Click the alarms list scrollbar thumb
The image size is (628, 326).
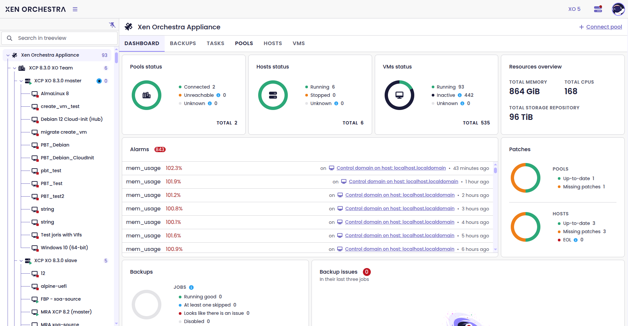pyautogui.click(x=495, y=170)
